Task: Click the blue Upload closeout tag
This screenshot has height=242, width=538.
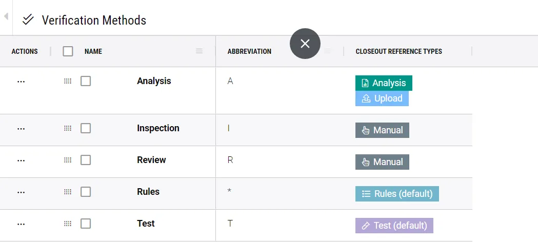Action: [x=382, y=98]
